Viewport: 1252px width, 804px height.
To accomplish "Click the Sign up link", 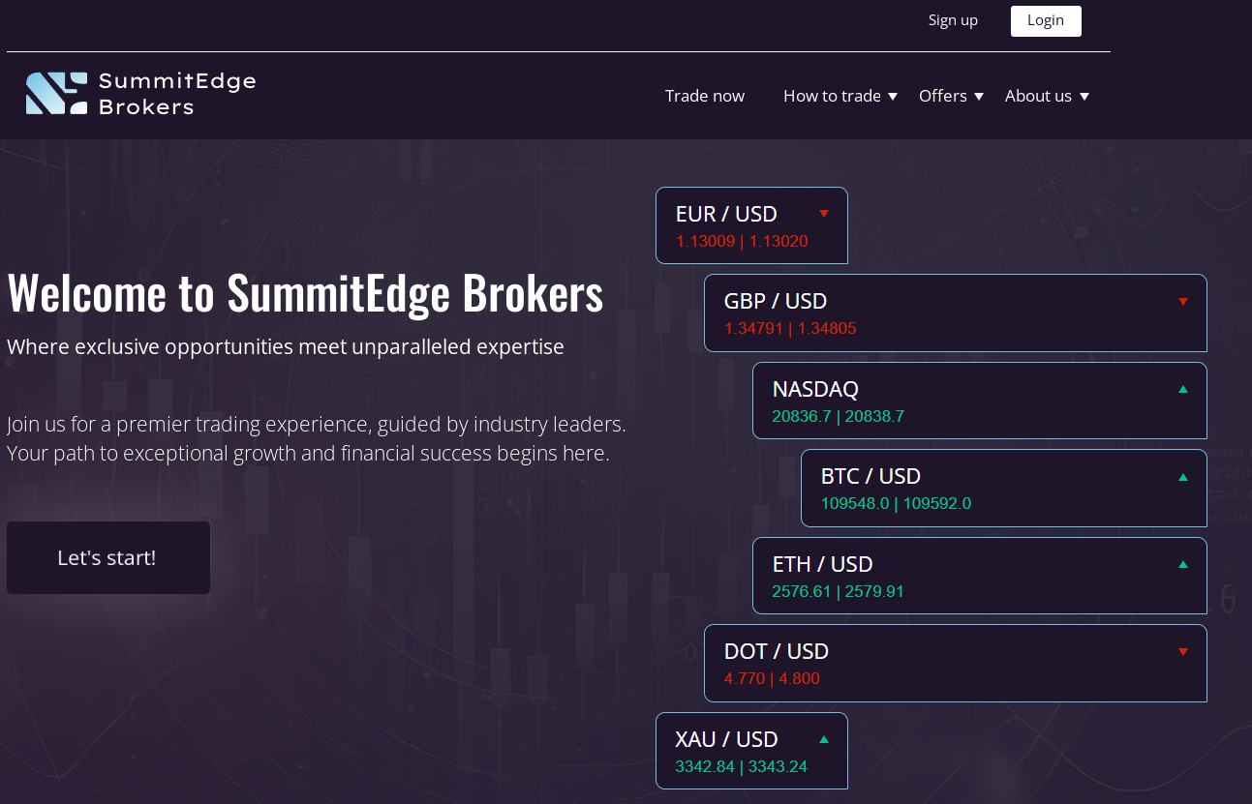I will (x=953, y=20).
